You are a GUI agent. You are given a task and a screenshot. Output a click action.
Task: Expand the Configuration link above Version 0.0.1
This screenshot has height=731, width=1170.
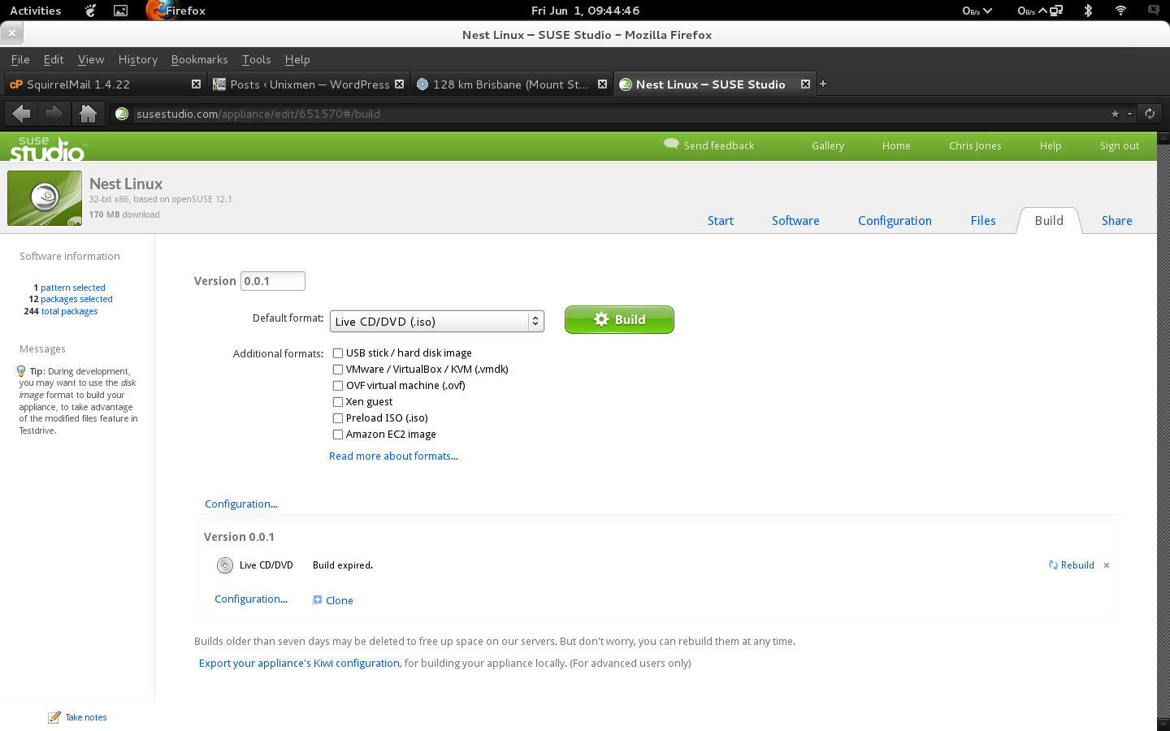tap(241, 504)
